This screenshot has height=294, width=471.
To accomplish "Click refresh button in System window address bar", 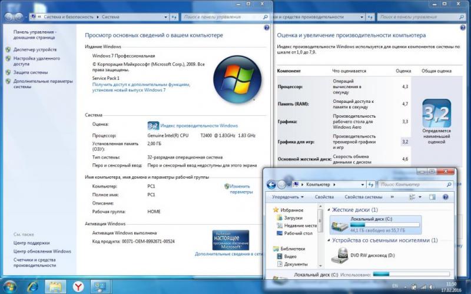I will click(174, 17).
